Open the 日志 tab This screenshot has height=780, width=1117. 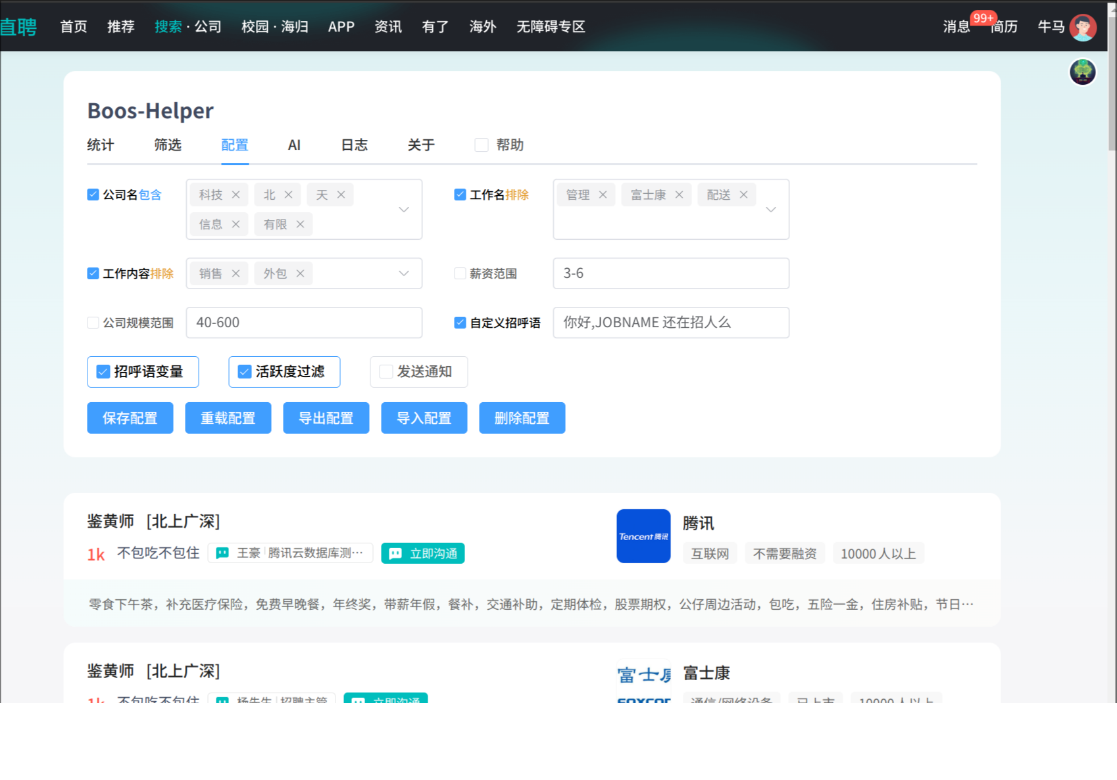(x=354, y=145)
